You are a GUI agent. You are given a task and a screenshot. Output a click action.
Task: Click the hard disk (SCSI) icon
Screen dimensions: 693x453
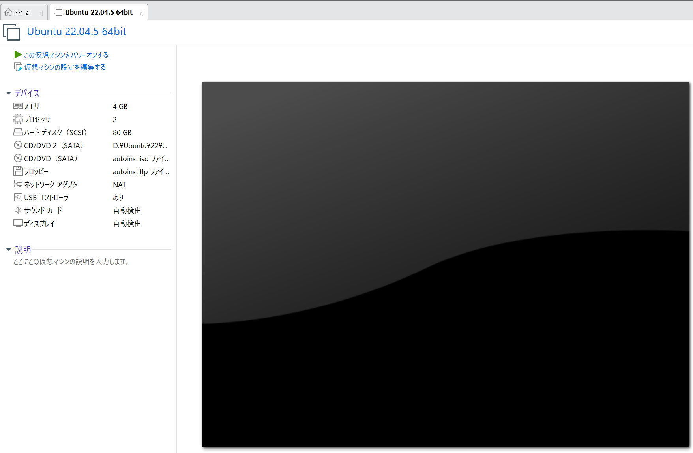tap(18, 132)
